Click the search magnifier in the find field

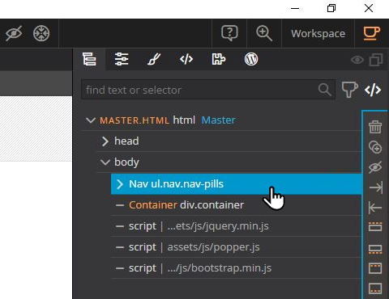click(324, 90)
